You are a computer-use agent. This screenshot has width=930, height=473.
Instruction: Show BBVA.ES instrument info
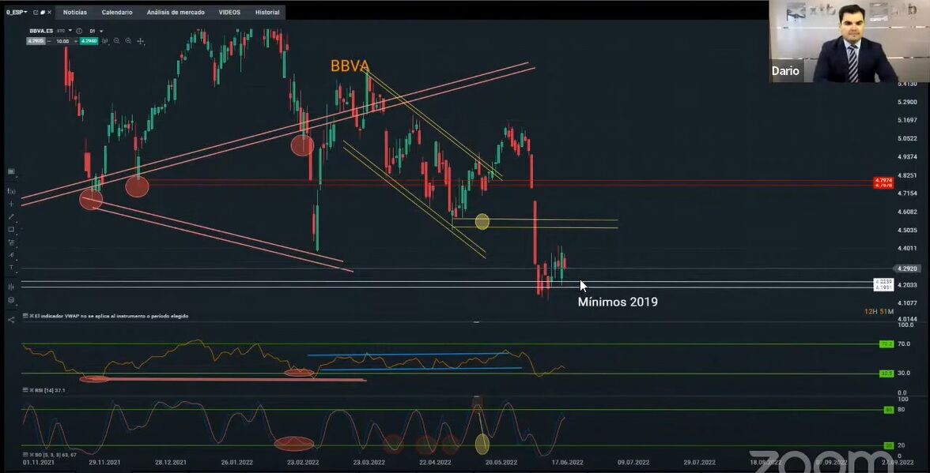tap(79, 31)
